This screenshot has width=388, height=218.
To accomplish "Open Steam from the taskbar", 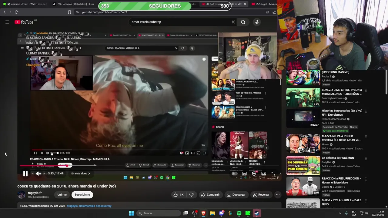I will tap(257, 213).
